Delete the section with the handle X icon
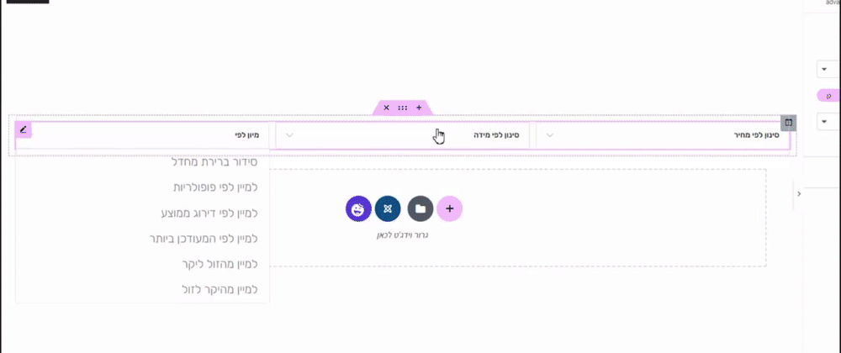Image resolution: width=841 pixels, height=353 pixels. (386, 108)
